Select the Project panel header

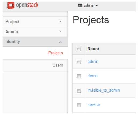point(35,22)
